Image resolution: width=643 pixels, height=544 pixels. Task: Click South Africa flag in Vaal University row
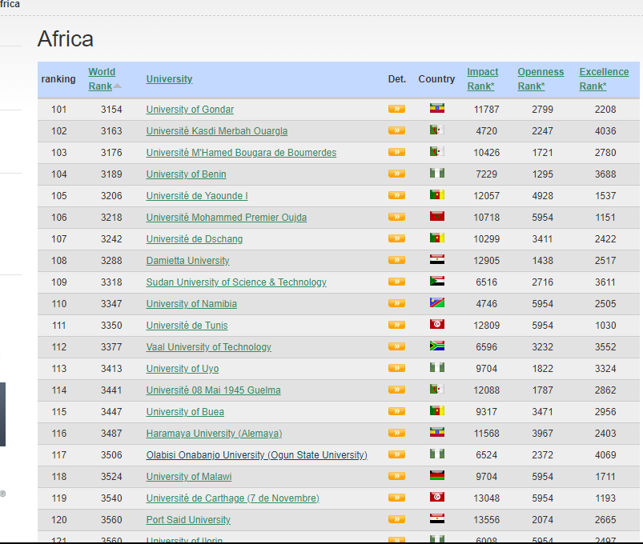437,346
